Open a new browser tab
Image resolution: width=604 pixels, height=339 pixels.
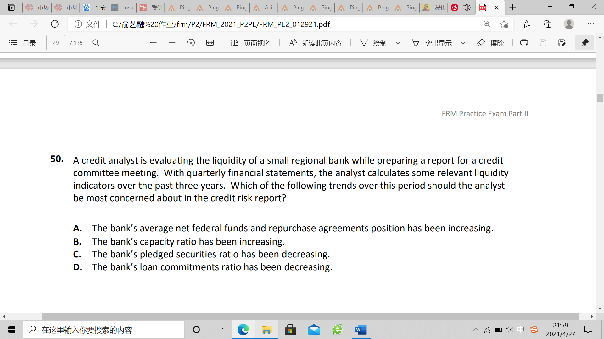tap(513, 7)
